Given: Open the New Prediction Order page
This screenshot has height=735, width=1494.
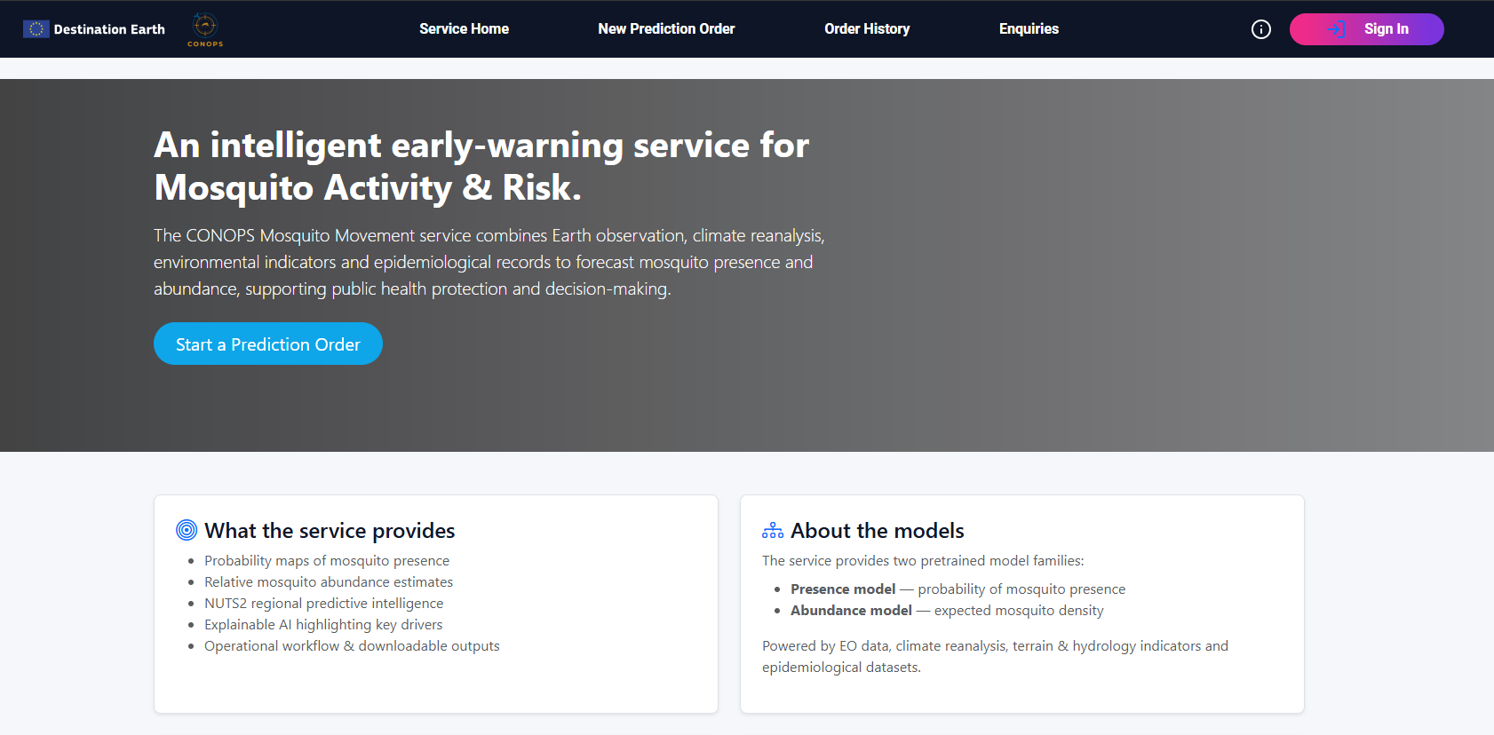Looking at the screenshot, I should pyautogui.click(x=666, y=29).
